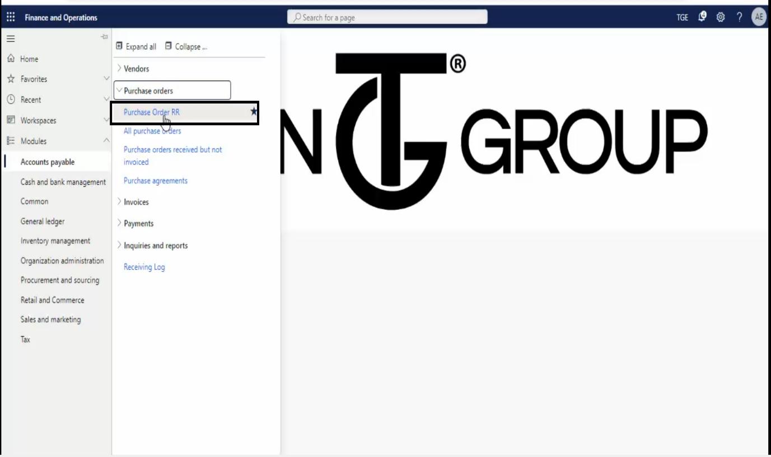This screenshot has width=771, height=457.
Task: Click the Favorites star icon
Action: pyautogui.click(x=10, y=79)
